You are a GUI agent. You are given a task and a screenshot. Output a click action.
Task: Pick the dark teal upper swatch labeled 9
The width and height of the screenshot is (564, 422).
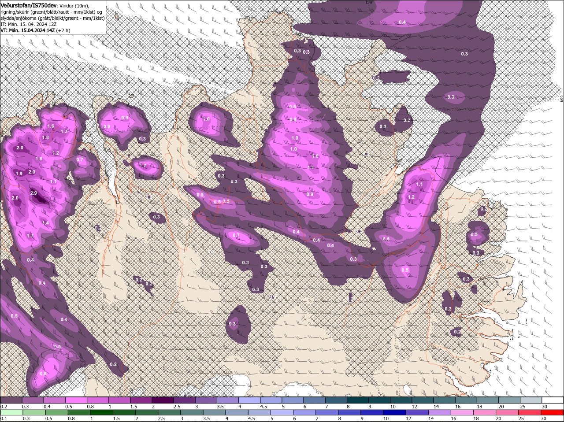379,400
